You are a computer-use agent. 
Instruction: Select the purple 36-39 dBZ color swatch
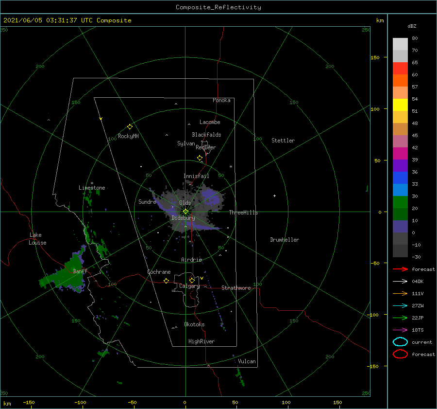click(400, 165)
